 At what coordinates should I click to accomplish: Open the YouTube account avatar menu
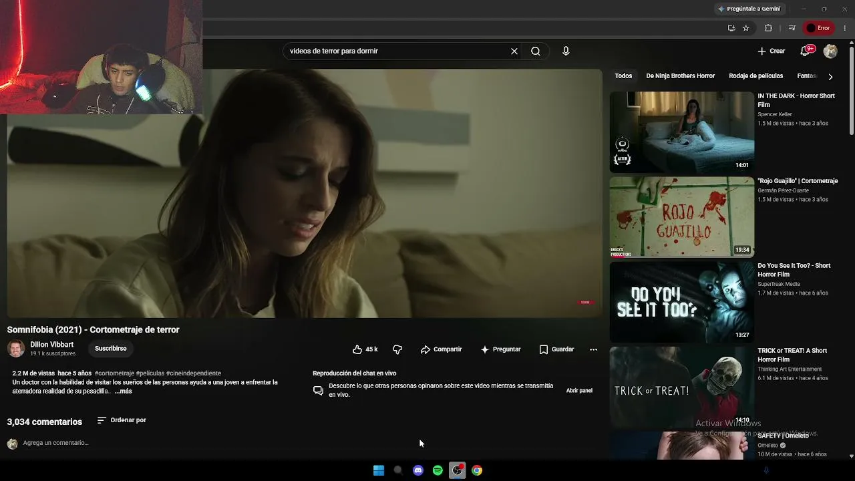tap(830, 51)
